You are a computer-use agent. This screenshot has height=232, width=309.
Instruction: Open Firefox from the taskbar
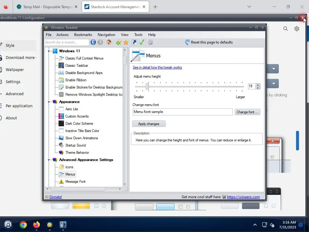click(37, 225)
